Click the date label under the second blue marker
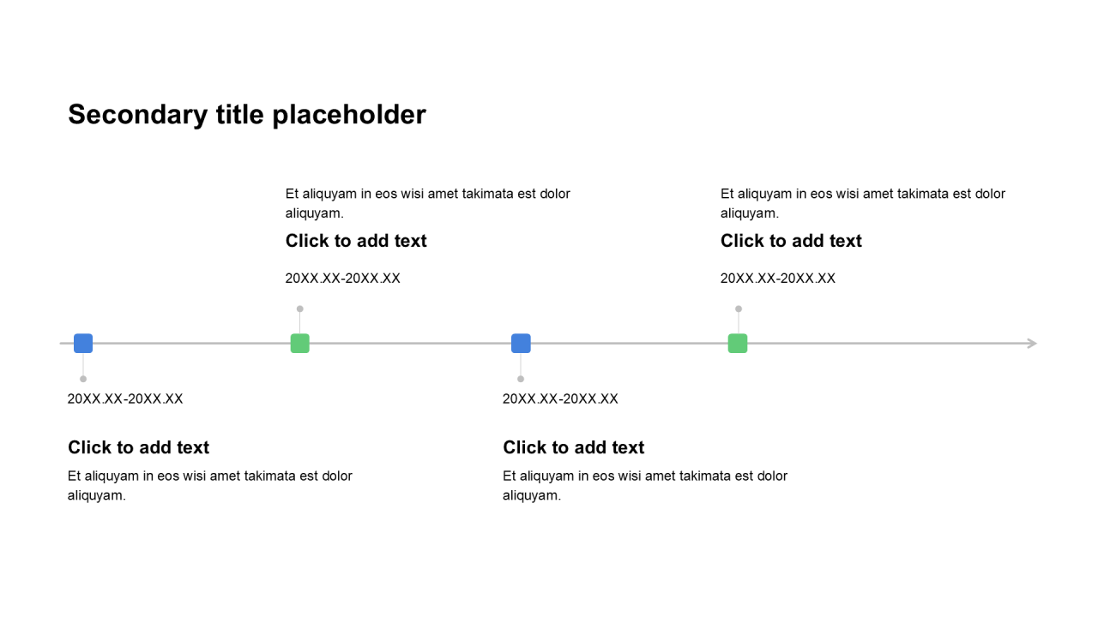 tap(560, 398)
